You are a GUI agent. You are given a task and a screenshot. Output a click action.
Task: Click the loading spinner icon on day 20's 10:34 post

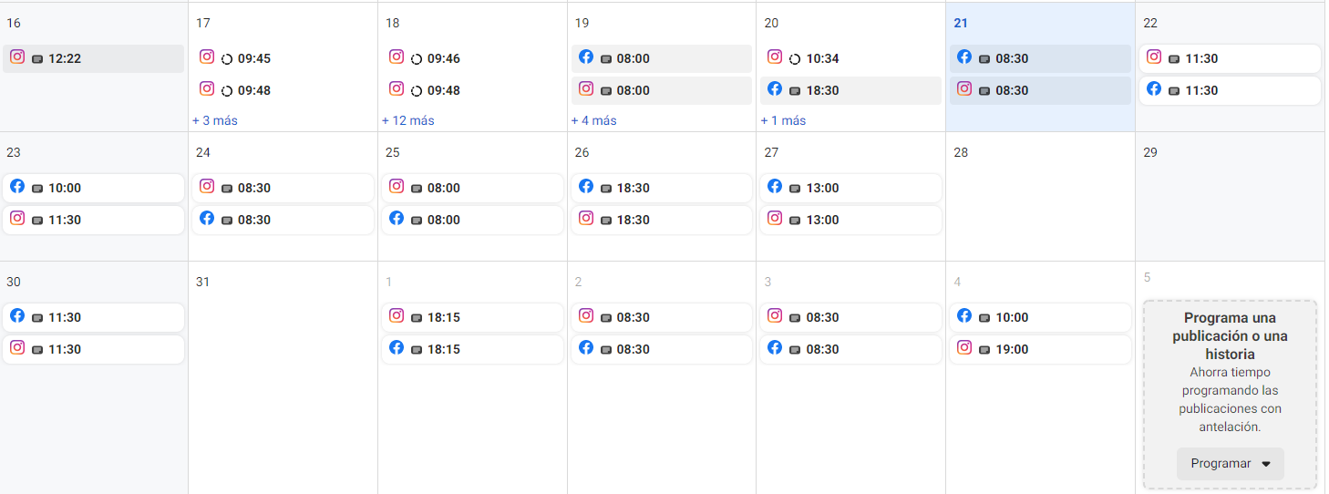pyautogui.click(x=795, y=59)
